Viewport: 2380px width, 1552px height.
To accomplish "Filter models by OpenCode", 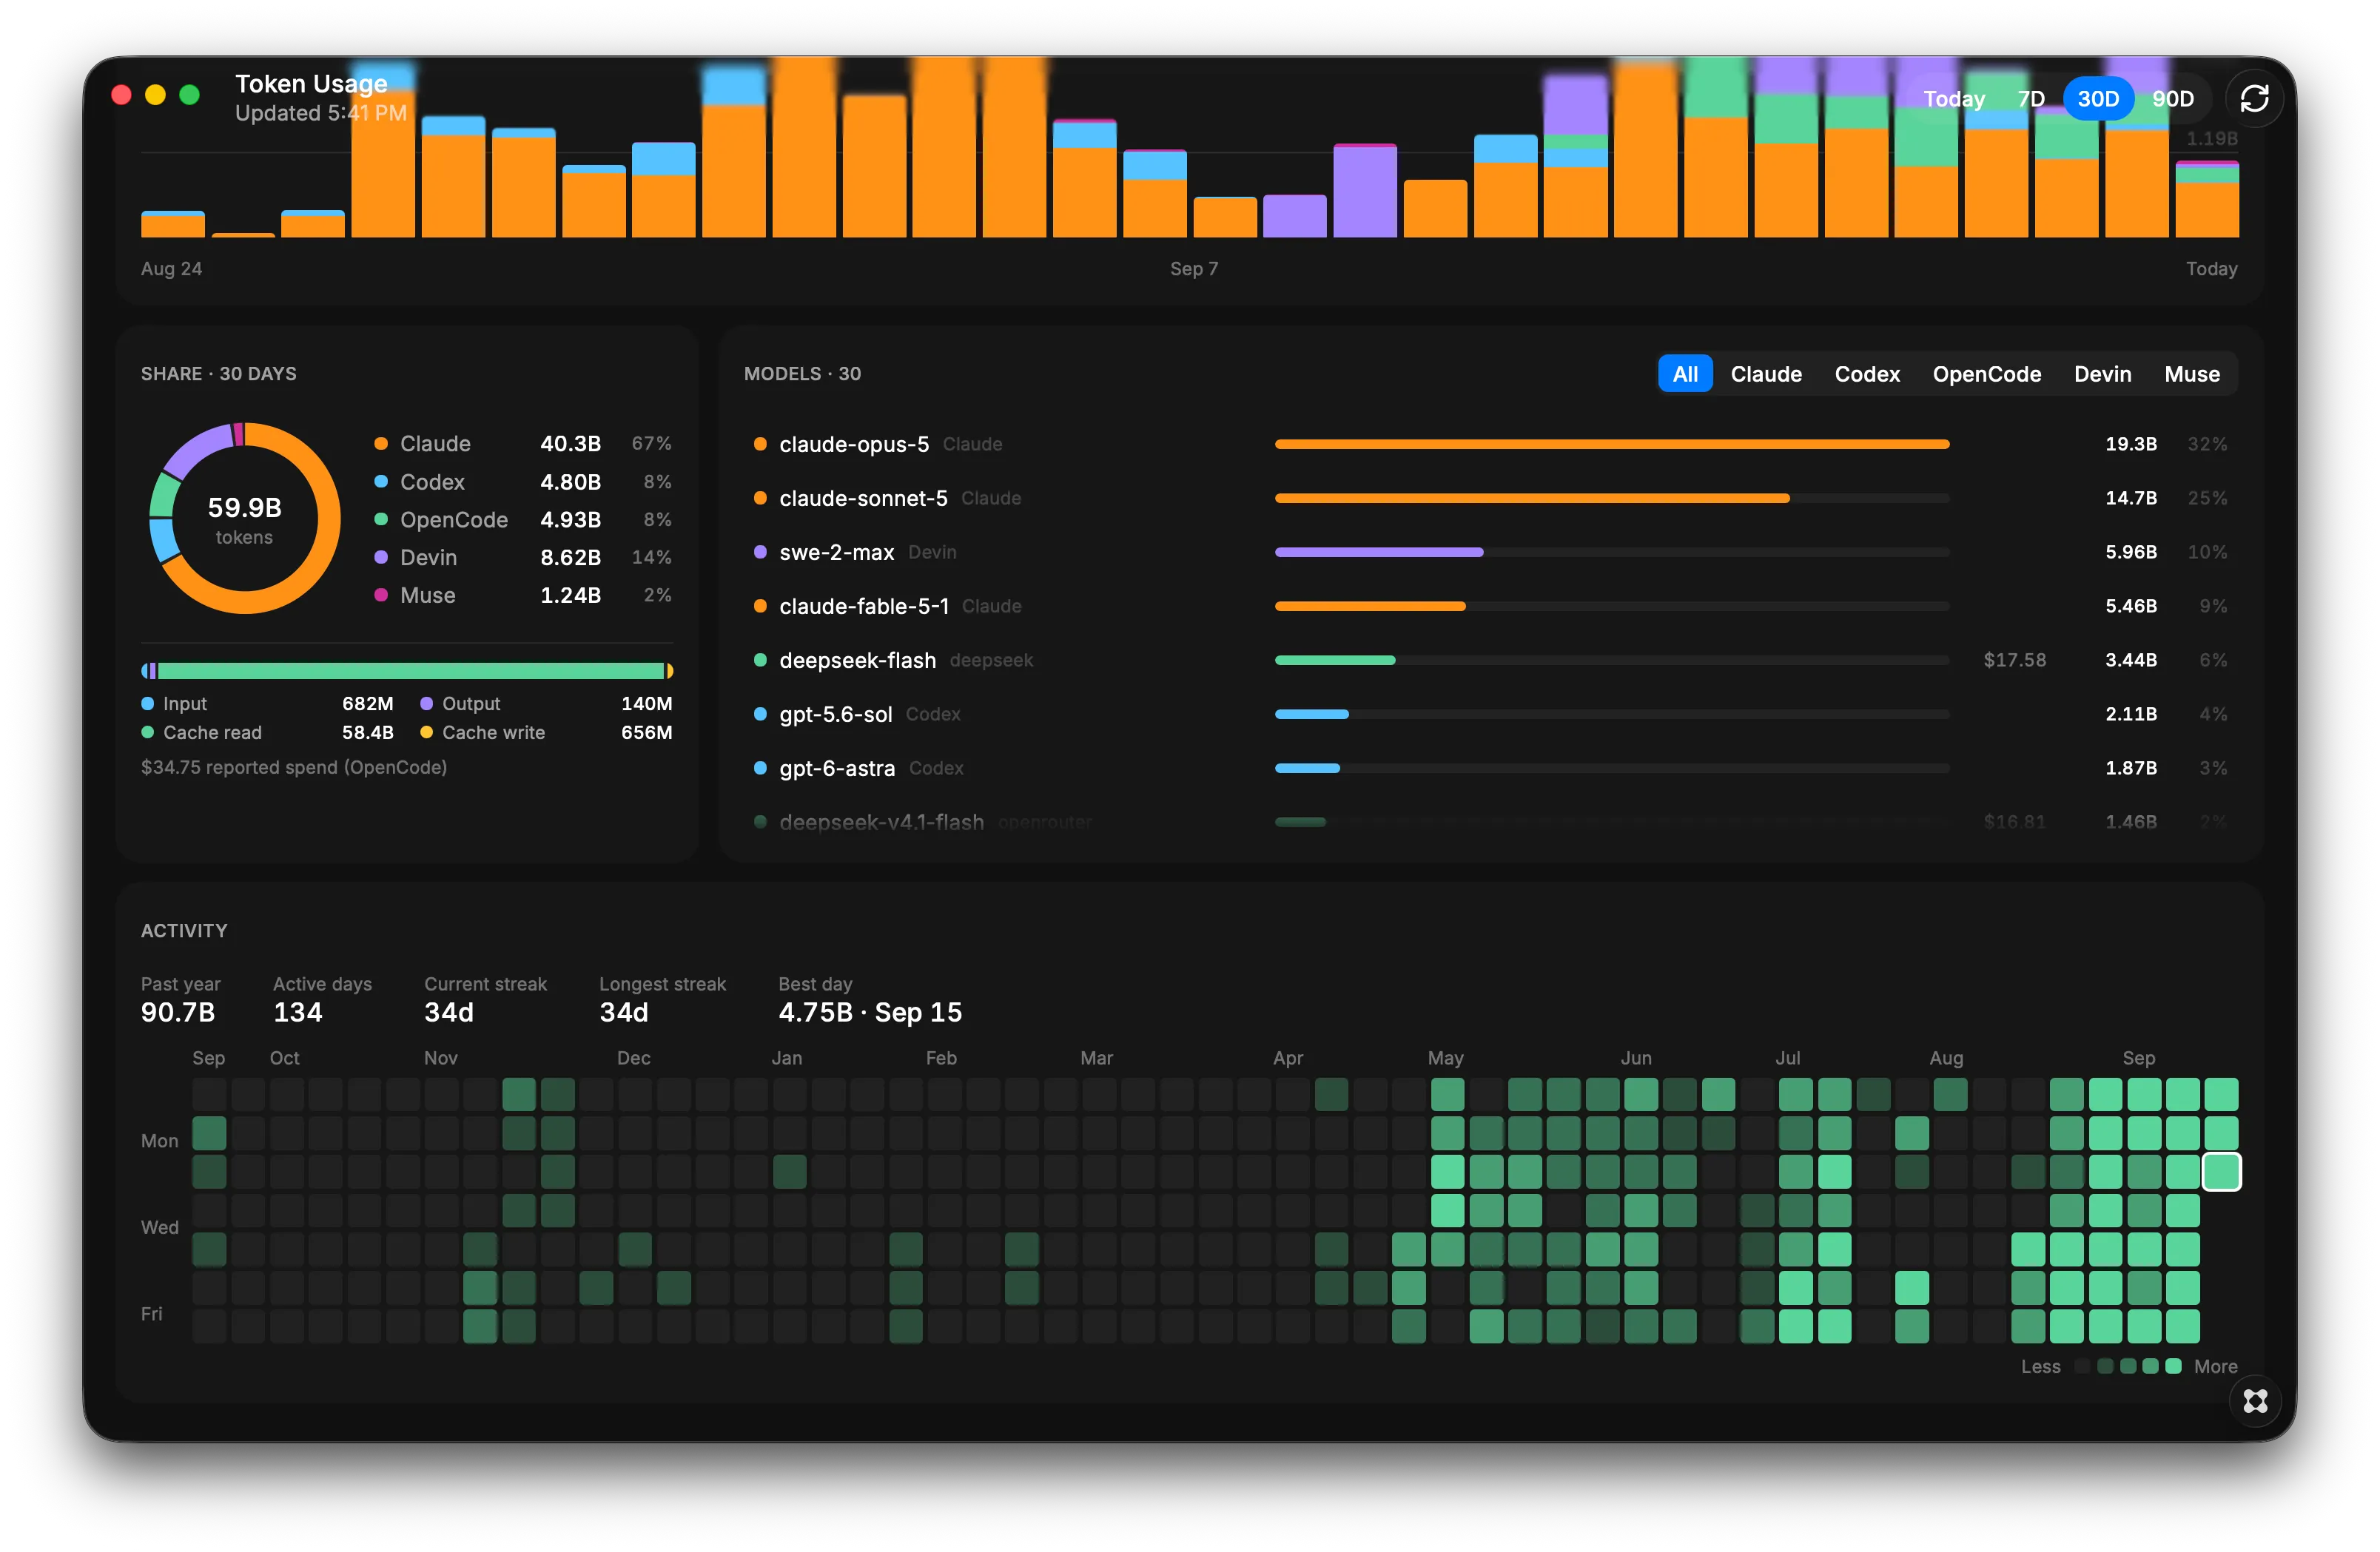I will tap(1986, 374).
